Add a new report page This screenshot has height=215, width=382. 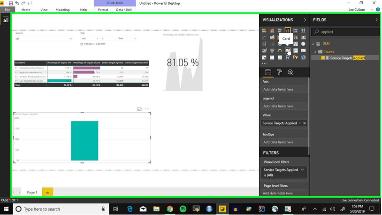(x=47, y=192)
